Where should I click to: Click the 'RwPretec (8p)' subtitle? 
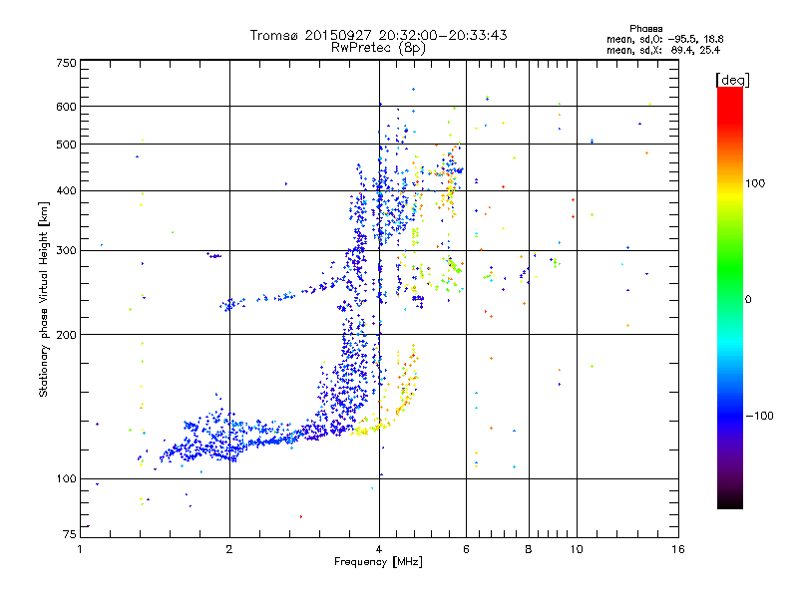[378, 48]
